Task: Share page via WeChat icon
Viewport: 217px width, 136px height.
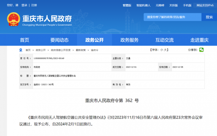Action: point(201,50)
